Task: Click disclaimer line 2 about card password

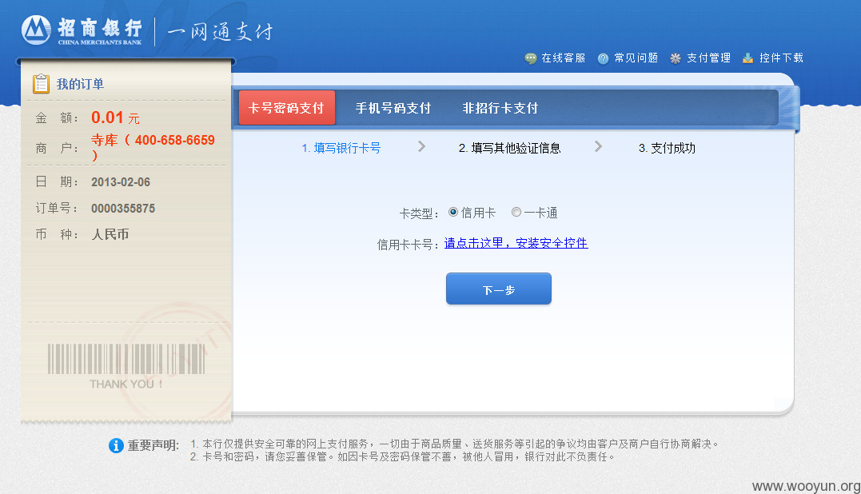Action: click(x=402, y=456)
